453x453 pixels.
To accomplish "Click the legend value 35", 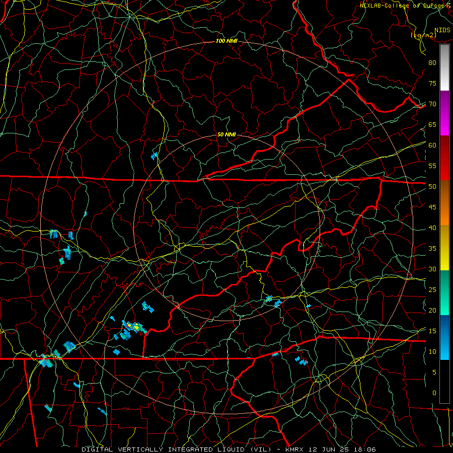I will pos(432,249).
